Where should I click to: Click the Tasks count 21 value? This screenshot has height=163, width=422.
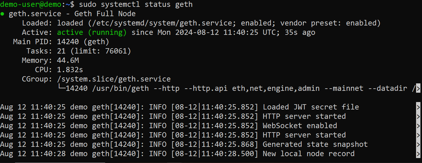[61, 51]
